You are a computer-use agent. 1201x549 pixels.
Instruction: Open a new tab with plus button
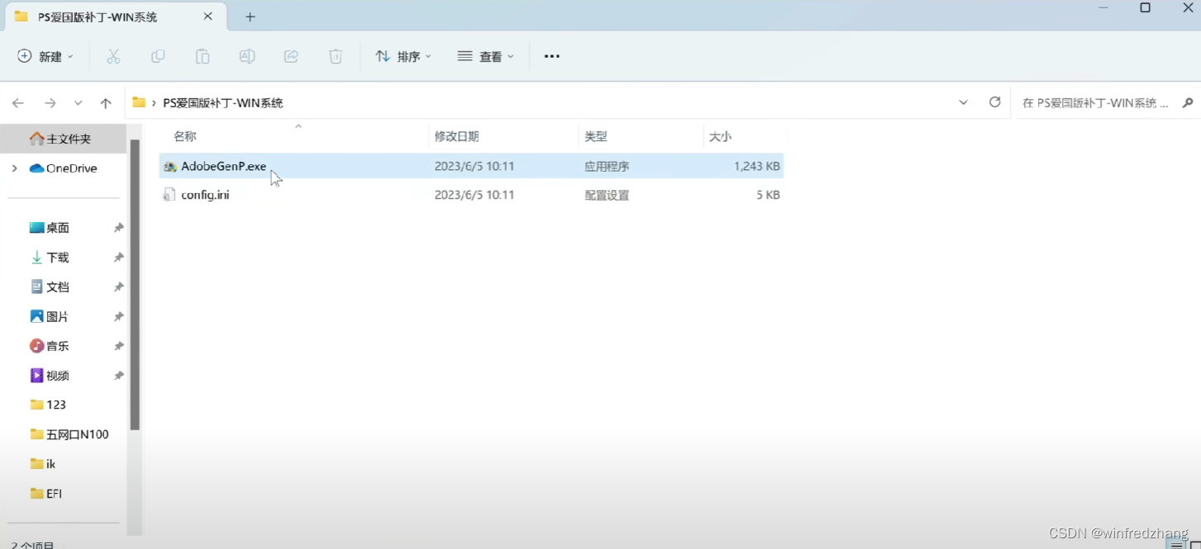point(250,17)
